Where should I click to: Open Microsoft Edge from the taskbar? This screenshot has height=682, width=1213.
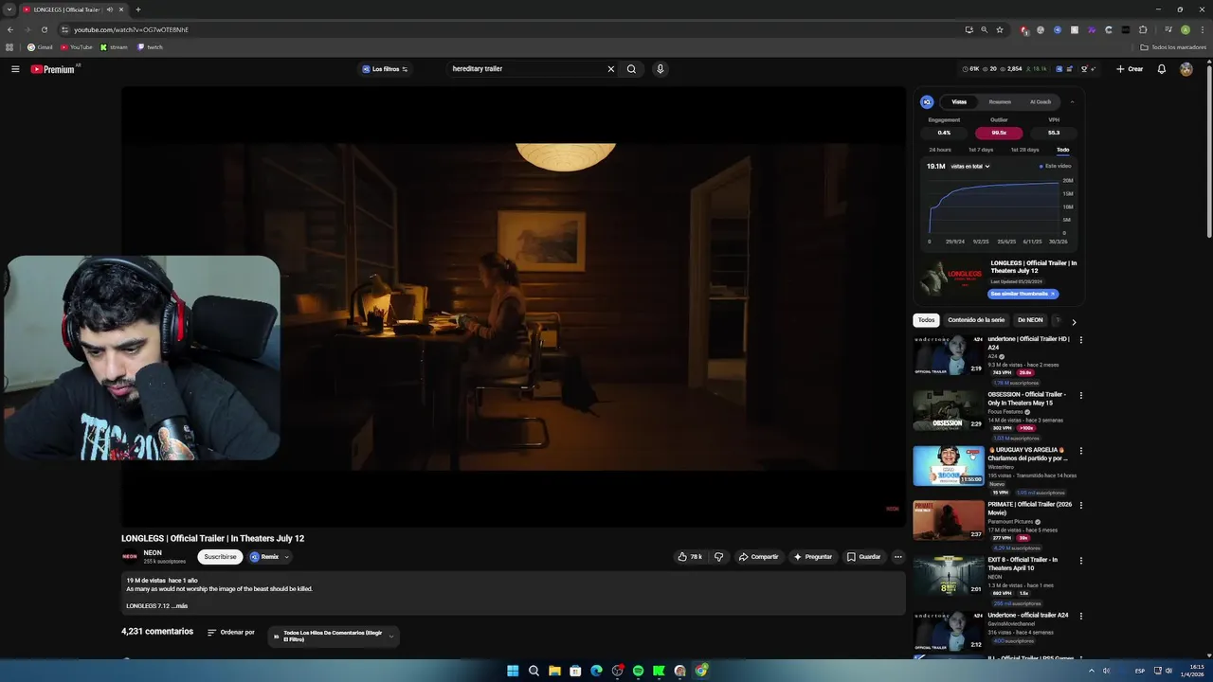(x=596, y=671)
